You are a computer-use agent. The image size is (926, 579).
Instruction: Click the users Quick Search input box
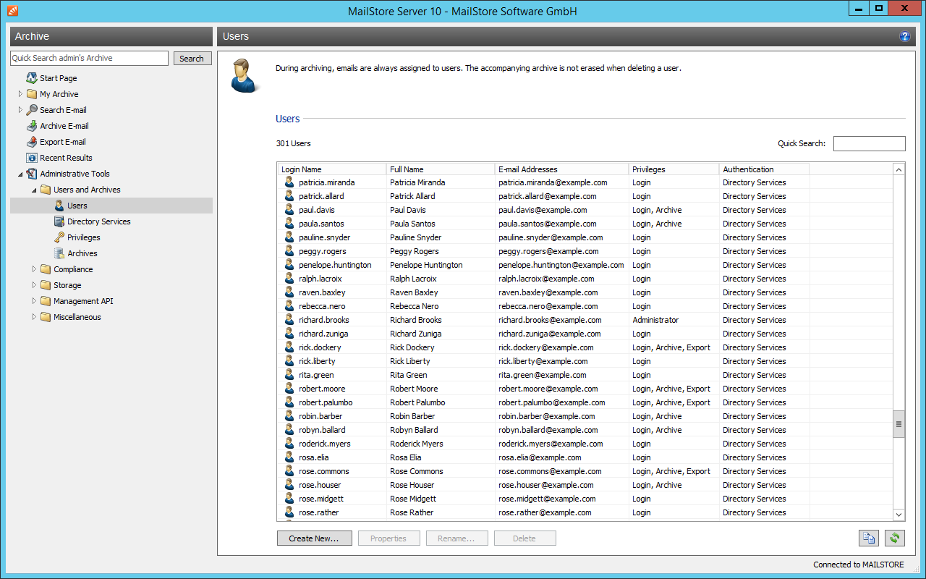[869, 143]
